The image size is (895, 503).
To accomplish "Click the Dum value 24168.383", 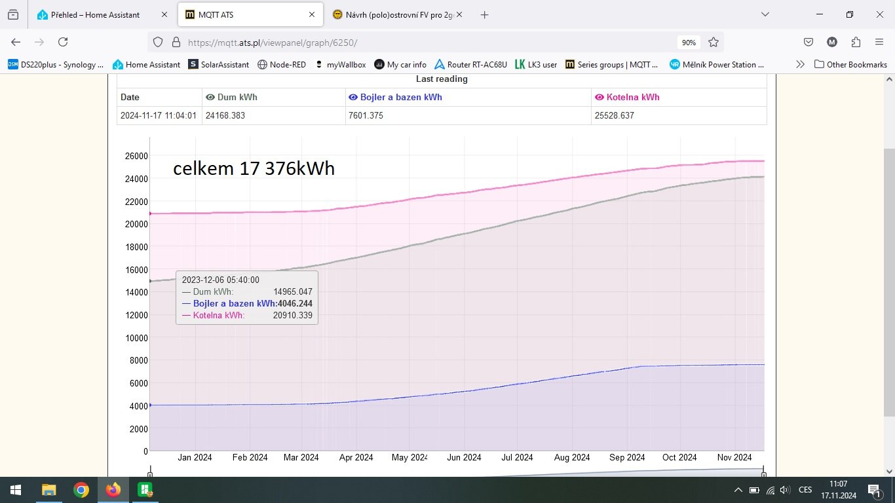I will (225, 115).
